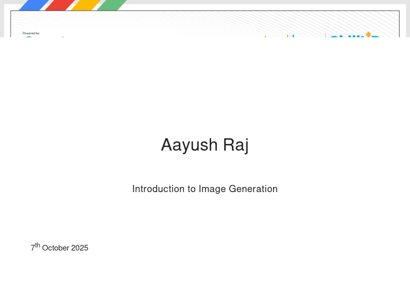
Task: Click the orange arrow on the right logo
Action: point(368,34)
